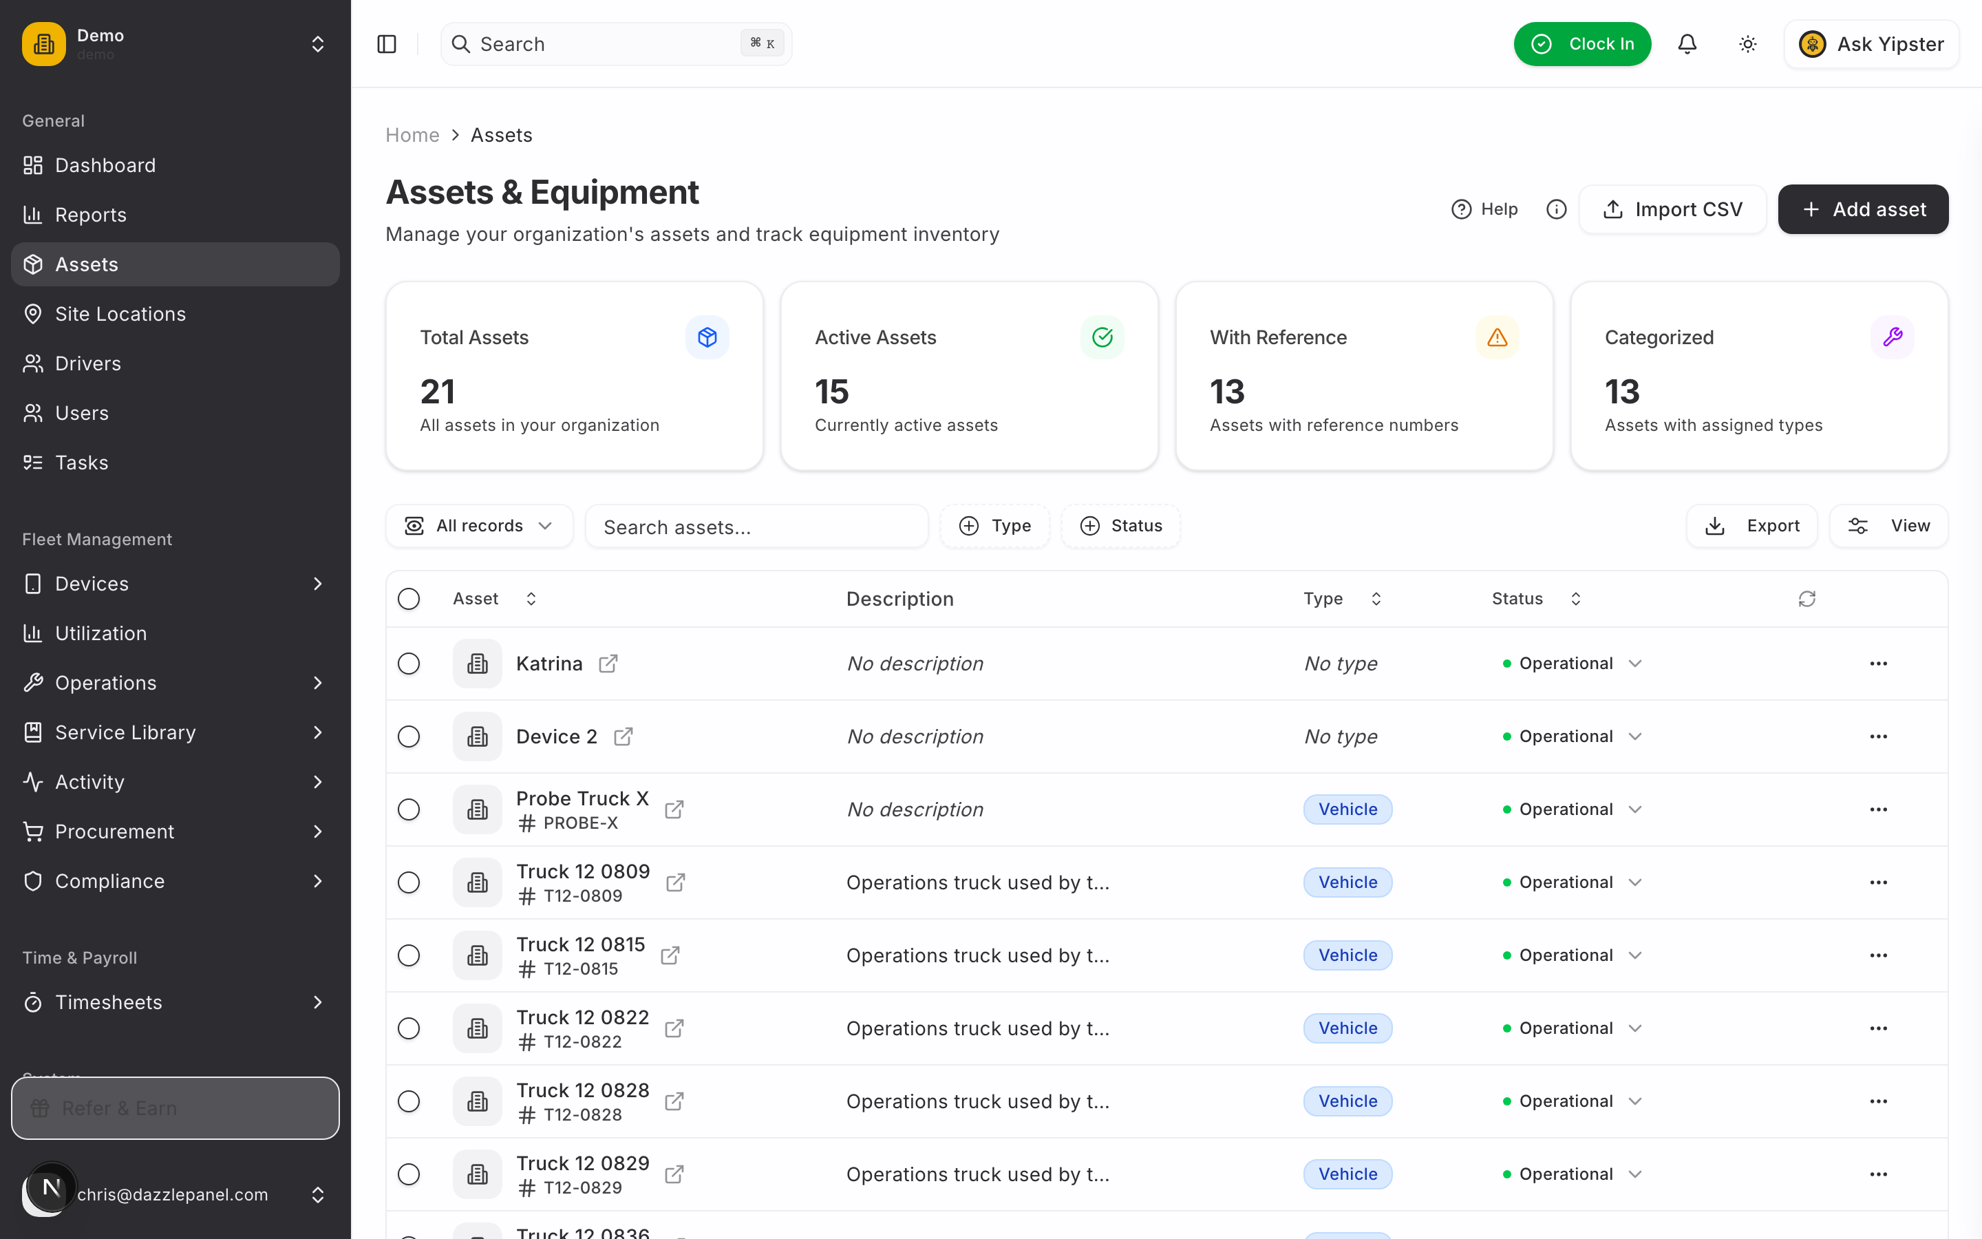Image resolution: width=1982 pixels, height=1239 pixels.
Task: Go to Dashboard in the sidebar
Action: point(175,165)
